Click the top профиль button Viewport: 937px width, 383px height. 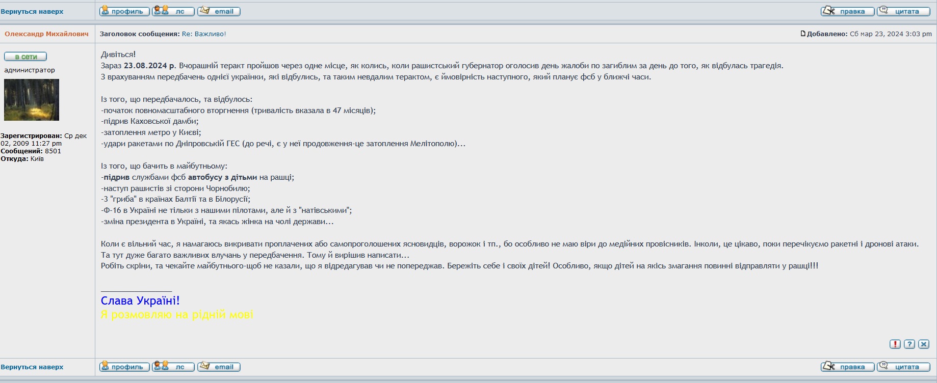(124, 11)
